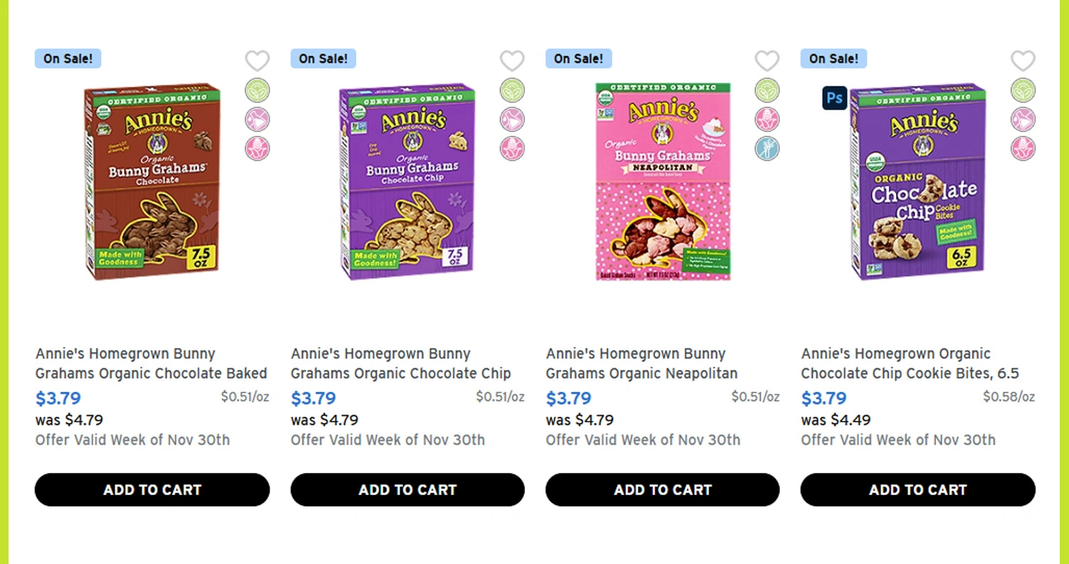Click the organic leaf badge on Chocolate Bunny Grahams
1069x564 pixels.
coord(257,90)
